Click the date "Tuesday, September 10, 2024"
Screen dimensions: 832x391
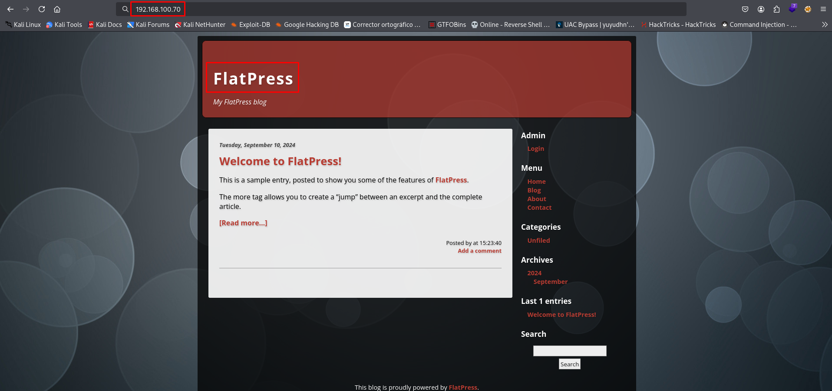pos(257,145)
